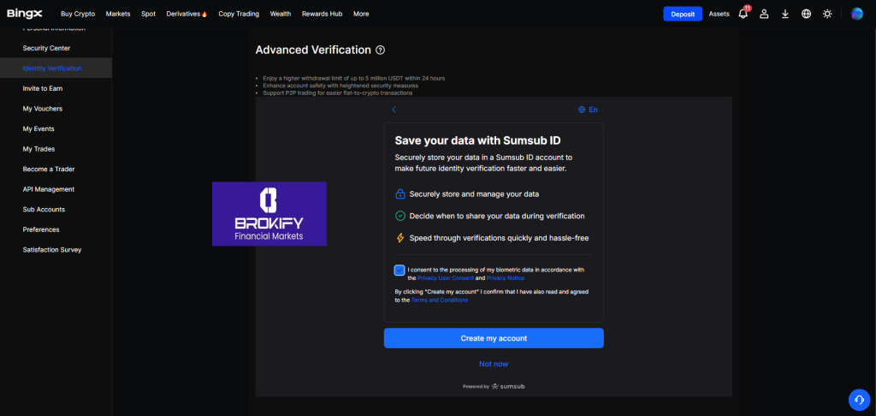
Task: Click the Not now link
Action: (494, 364)
